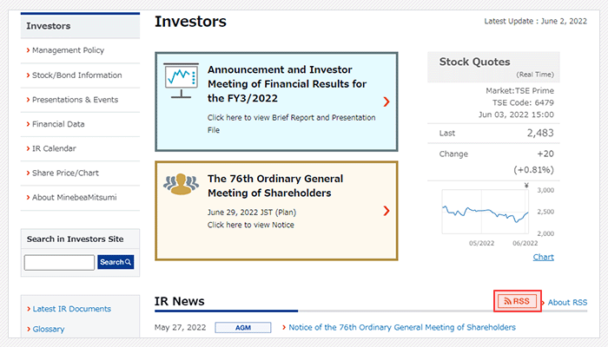Open Management Policy in the sidebar
The image size is (608, 347).
pyautogui.click(x=68, y=50)
